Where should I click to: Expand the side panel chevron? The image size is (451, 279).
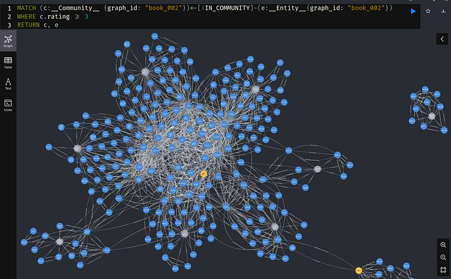[441, 39]
